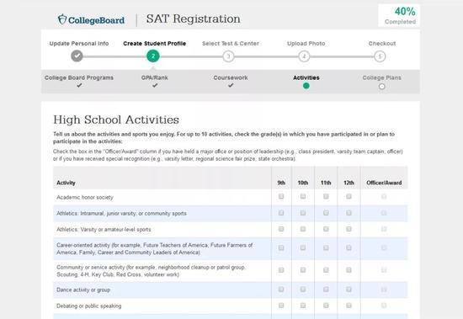Check 11th grade for Athletics Varsity sports

[x=326, y=229]
